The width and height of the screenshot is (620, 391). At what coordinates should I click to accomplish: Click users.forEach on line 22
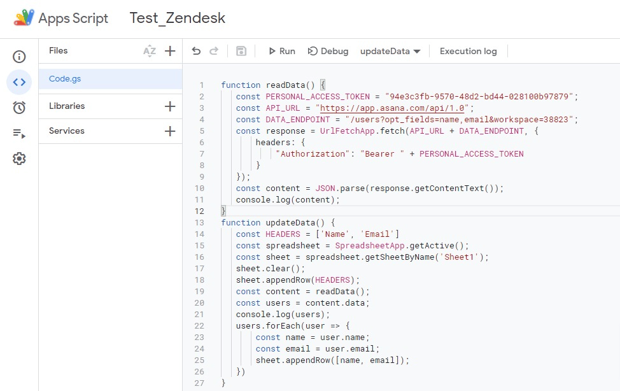point(268,326)
